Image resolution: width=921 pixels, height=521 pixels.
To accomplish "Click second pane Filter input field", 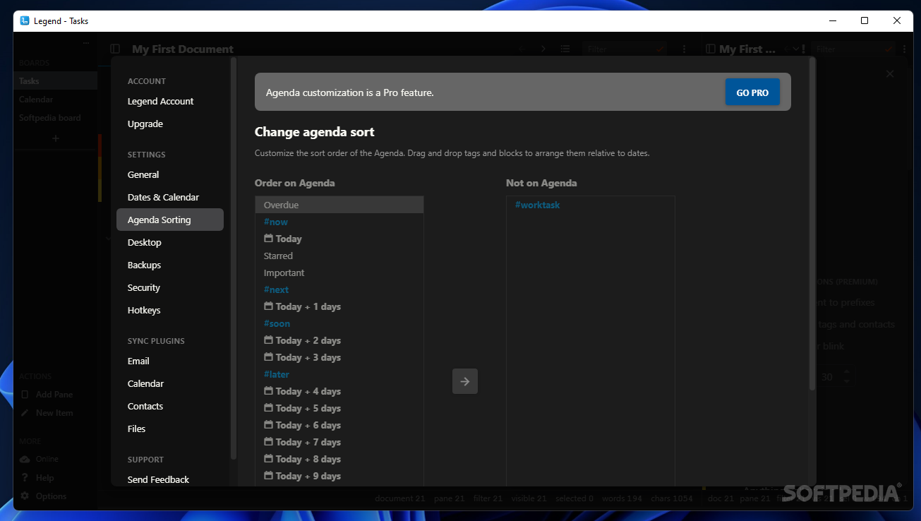I will 853,49.
